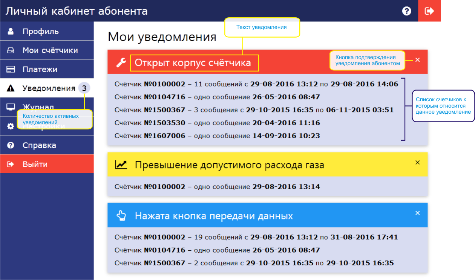Open the Справка sidebar item
The height and width of the screenshot is (280, 475).
coord(39,145)
